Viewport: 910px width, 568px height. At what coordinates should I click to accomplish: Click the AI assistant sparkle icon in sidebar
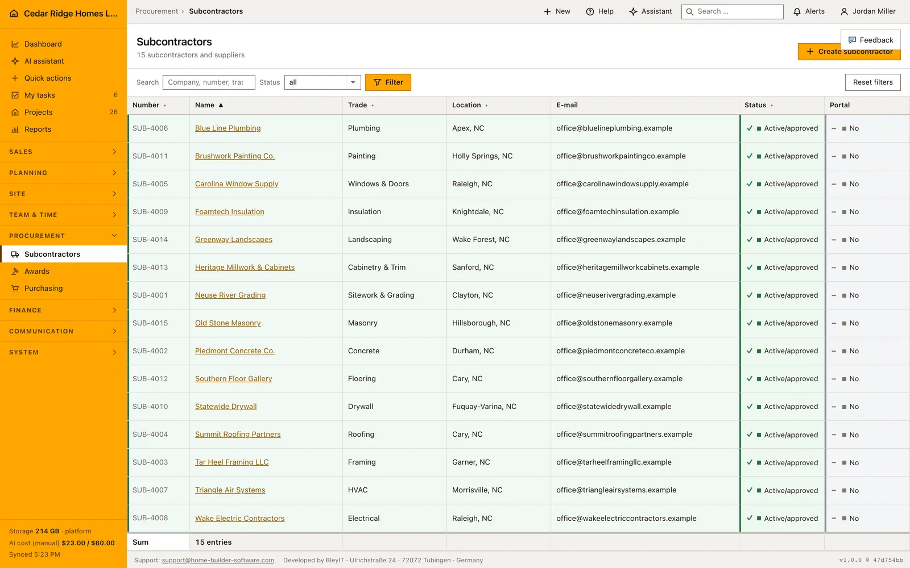point(15,61)
